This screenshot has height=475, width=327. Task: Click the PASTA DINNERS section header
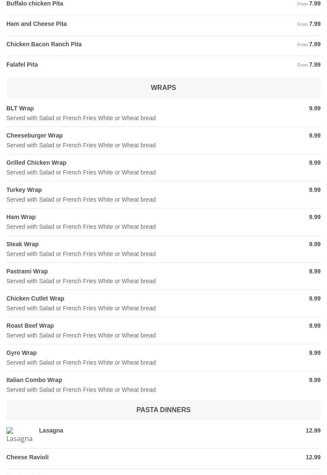(163, 410)
